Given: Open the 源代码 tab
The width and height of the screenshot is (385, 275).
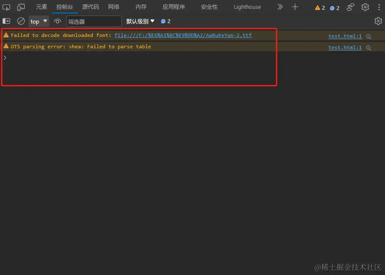Looking at the screenshot, I should pyautogui.click(x=90, y=7).
